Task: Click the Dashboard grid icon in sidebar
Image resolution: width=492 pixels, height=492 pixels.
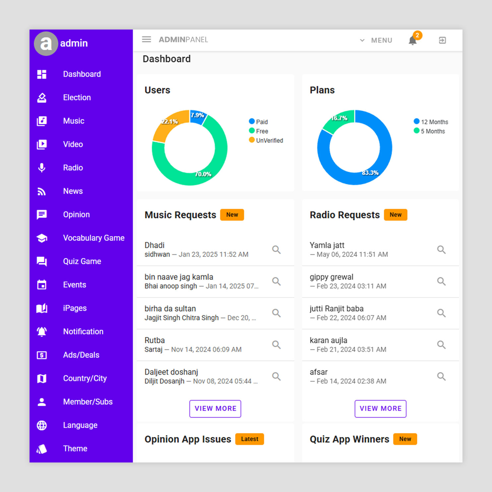Action: pos(42,74)
